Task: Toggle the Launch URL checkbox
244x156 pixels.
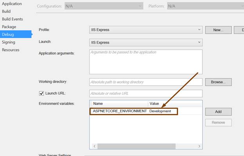Action: click(x=42, y=94)
